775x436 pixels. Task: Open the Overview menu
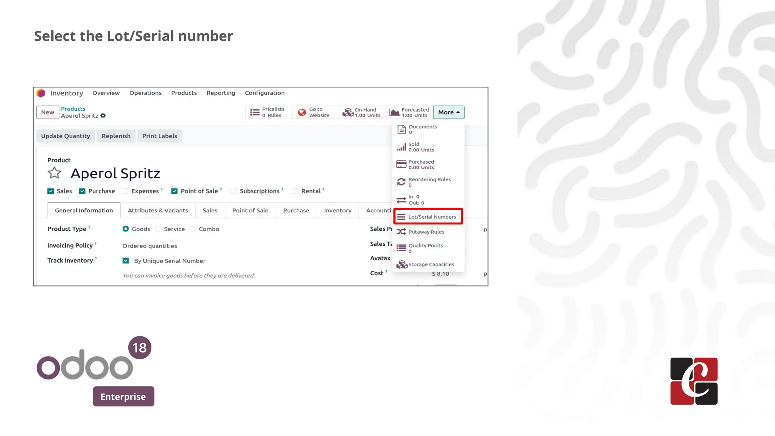coord(106,93)
